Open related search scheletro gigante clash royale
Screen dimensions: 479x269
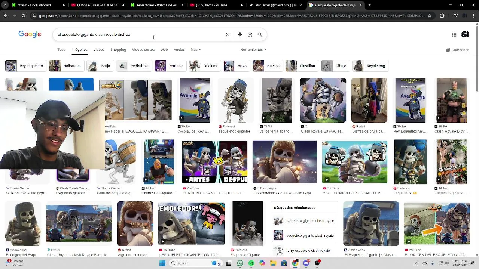click(304, 221)
